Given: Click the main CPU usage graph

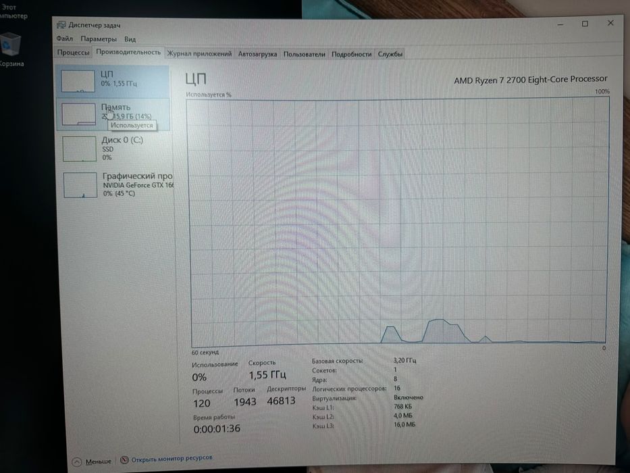Looking at the screenshot, I should point(398,221).
